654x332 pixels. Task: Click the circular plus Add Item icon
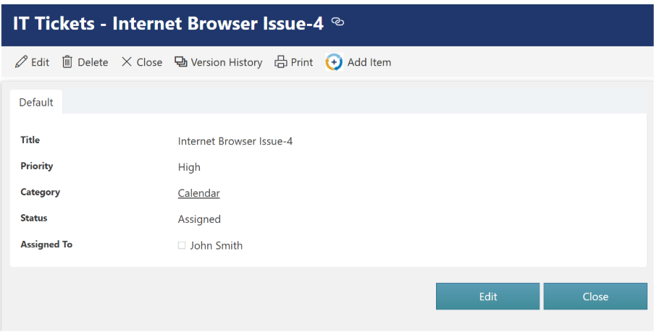pos(334,62)
